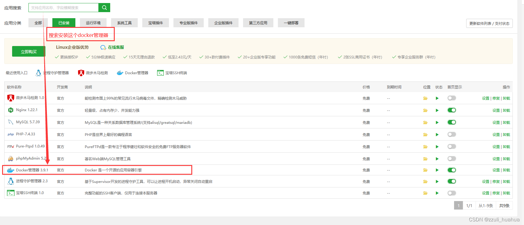Viewport: 524px width, 225px height.
Task: Click the Docker管理器 3.9.1 name text
Action: [x=32, y=170]
